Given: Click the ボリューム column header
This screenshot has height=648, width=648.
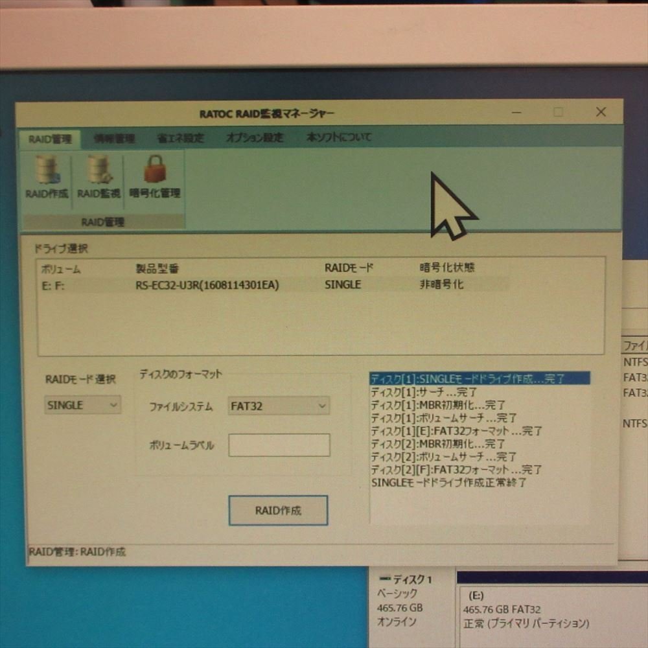Looking at the screenshot, I should tap(61, 270).
